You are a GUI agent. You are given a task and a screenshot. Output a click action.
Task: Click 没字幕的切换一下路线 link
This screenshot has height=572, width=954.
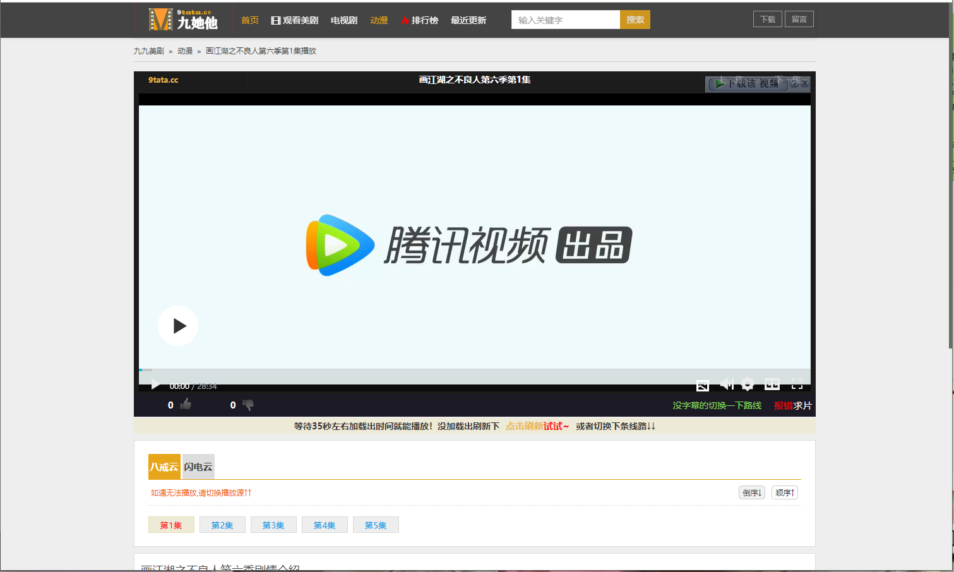[717, 405]
